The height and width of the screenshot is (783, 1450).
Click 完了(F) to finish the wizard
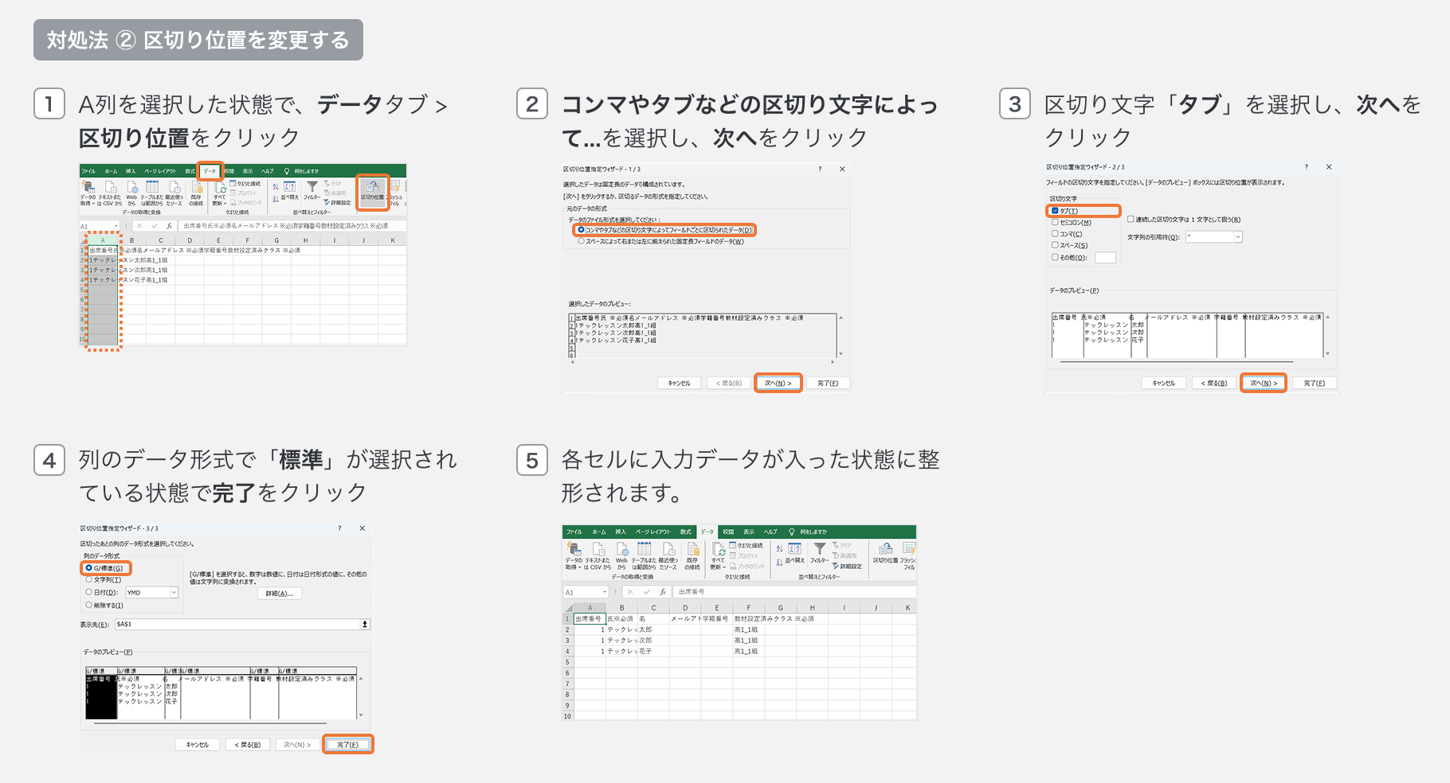[x=348, y=744]
